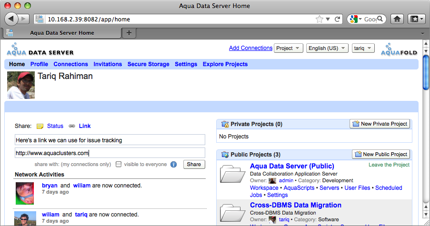The image size is (430, 226).
Task: Click the bookmark star in address bar
Action: pyautogui.click(x=320, y=20)
